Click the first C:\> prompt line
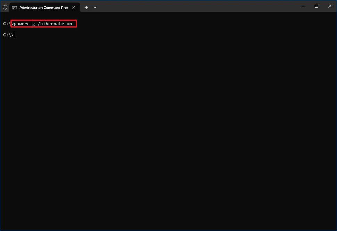This screenshot has width=337, height=231. tap(7, 24)
